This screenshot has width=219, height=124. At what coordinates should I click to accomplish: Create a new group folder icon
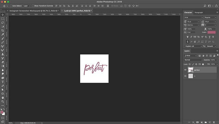(206, 122)
